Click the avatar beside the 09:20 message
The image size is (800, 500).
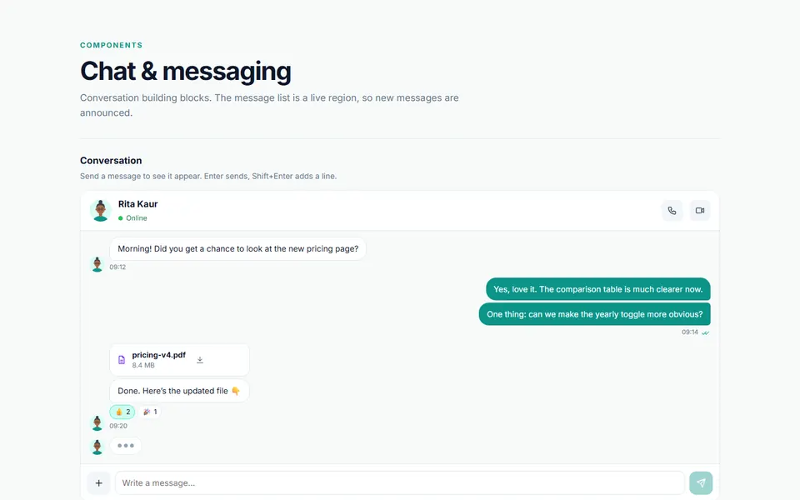(x=97, y=423)
